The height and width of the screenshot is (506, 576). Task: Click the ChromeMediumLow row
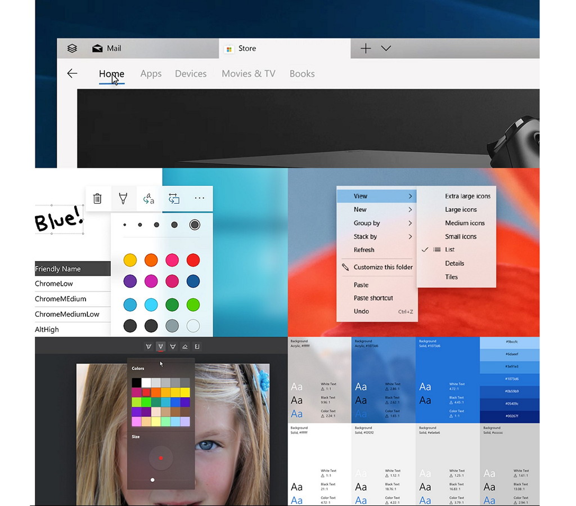(73, 314)
